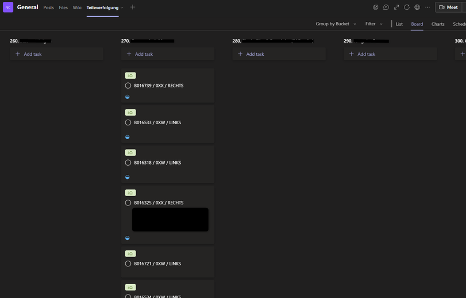Expand tab with the diagonal arrows icon
466x298 pixels.
396,7
